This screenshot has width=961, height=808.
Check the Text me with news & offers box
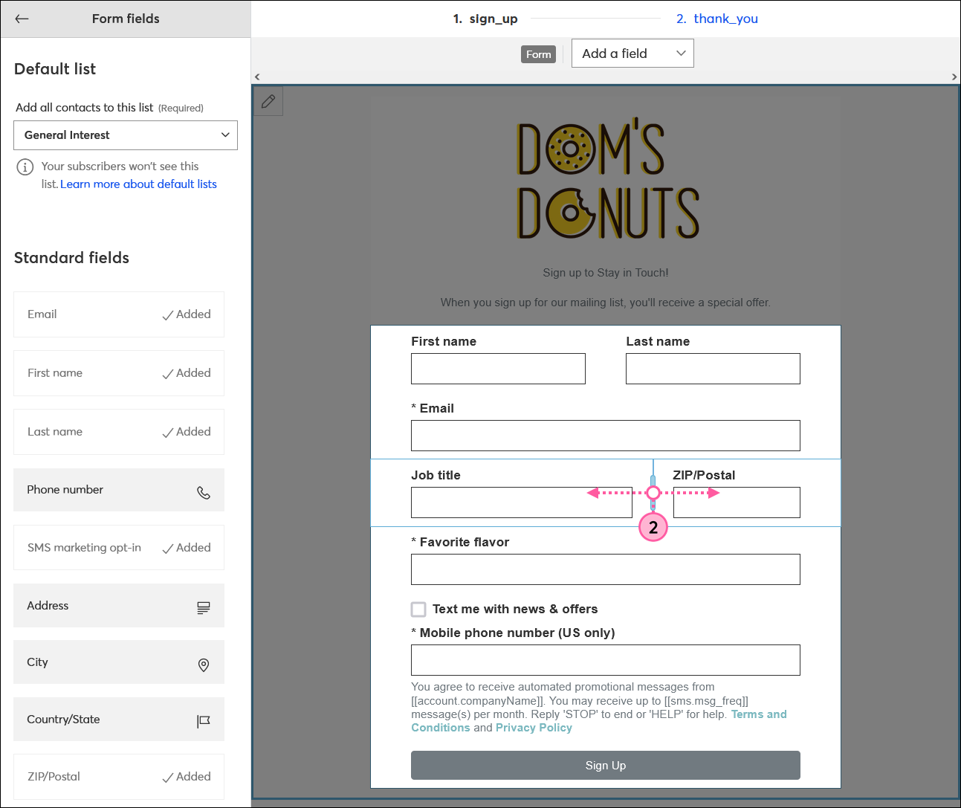418,610
